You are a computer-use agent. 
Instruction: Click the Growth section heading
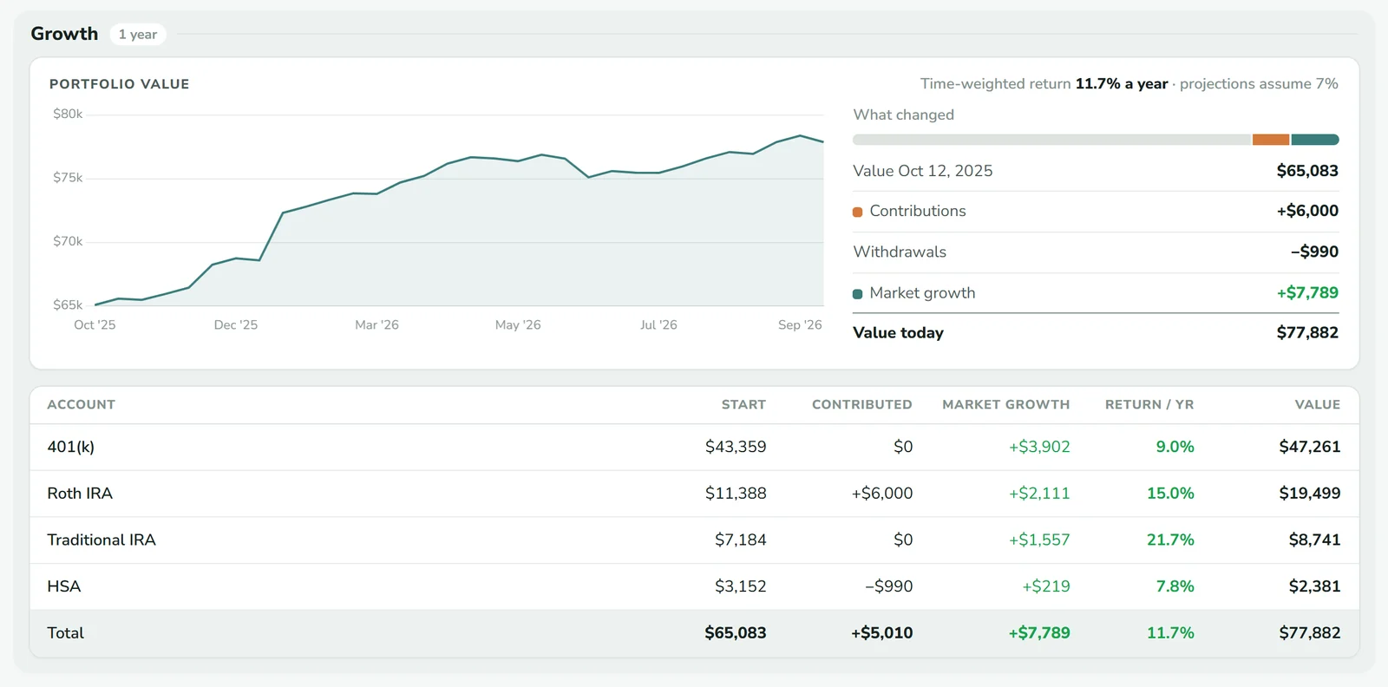tap(64, 34)
